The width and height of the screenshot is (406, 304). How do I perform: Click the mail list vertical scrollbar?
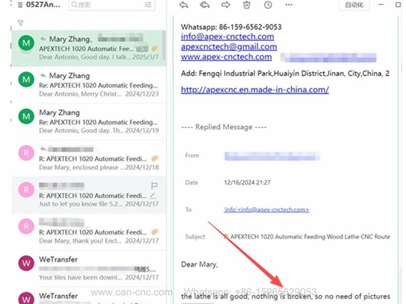(x=163, y=45)
